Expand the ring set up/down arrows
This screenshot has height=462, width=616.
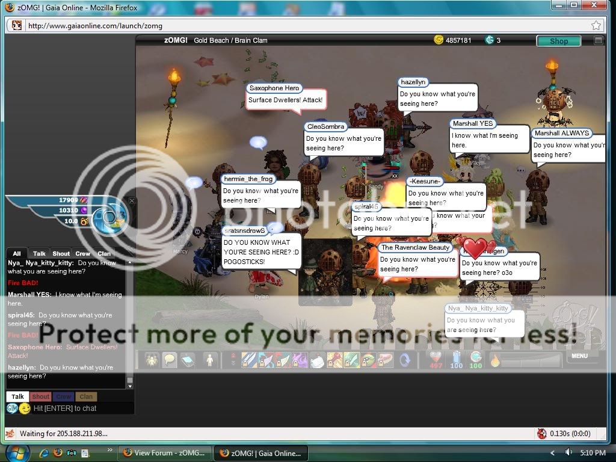[x=233, y=360]
